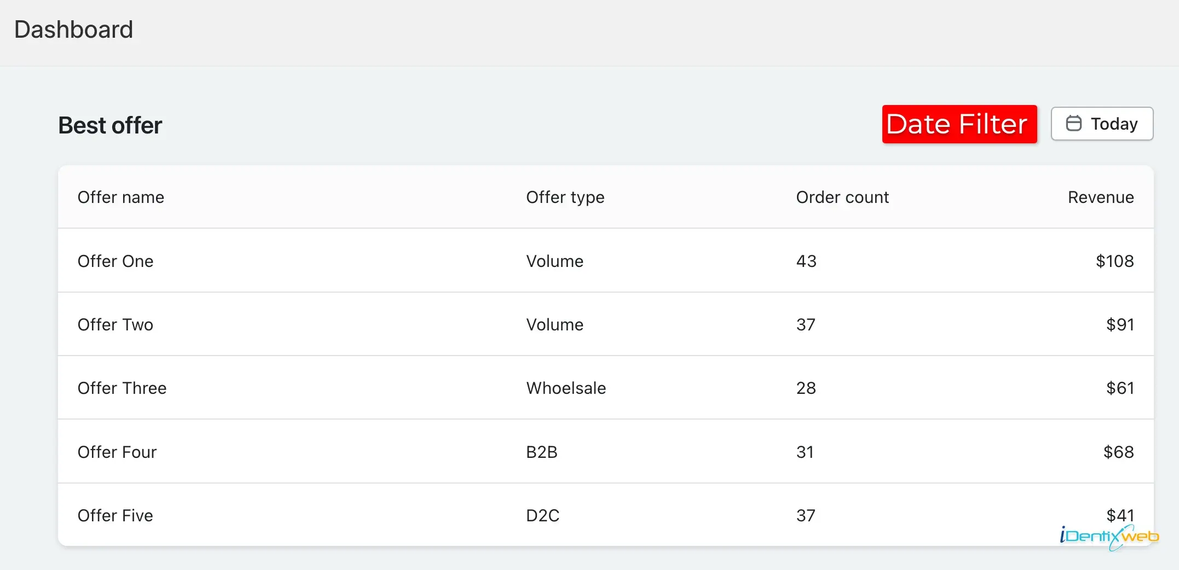
Task: Select the Offer One row
Action: pyautogui.click(x=115, y=261)
